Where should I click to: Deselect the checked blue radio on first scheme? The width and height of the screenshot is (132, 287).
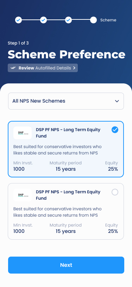click(115, 130)
